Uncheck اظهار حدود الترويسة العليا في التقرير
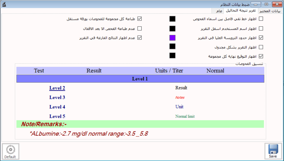284x161 pixels. point(261,38)
